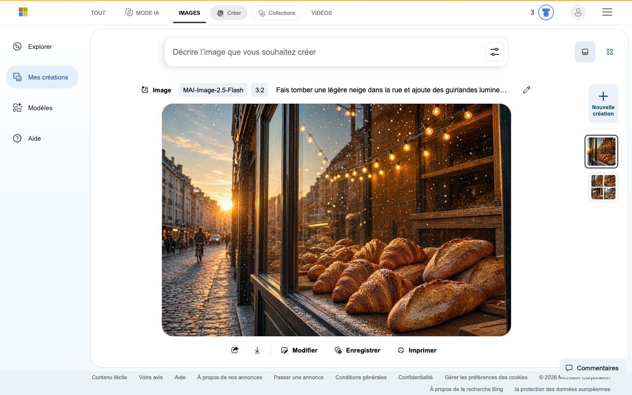The height and width of the screenshot is (395, 632).
Task: Open the Commentaires feedback button
Action: point(592,368)
